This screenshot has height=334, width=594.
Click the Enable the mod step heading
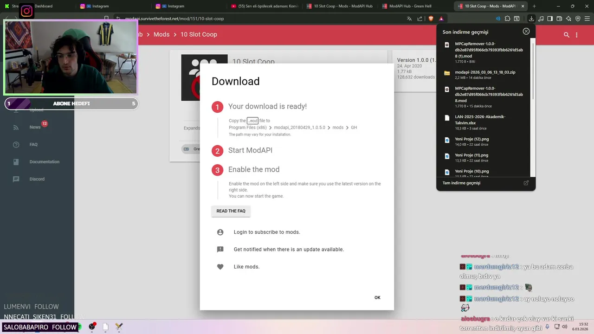254,169
